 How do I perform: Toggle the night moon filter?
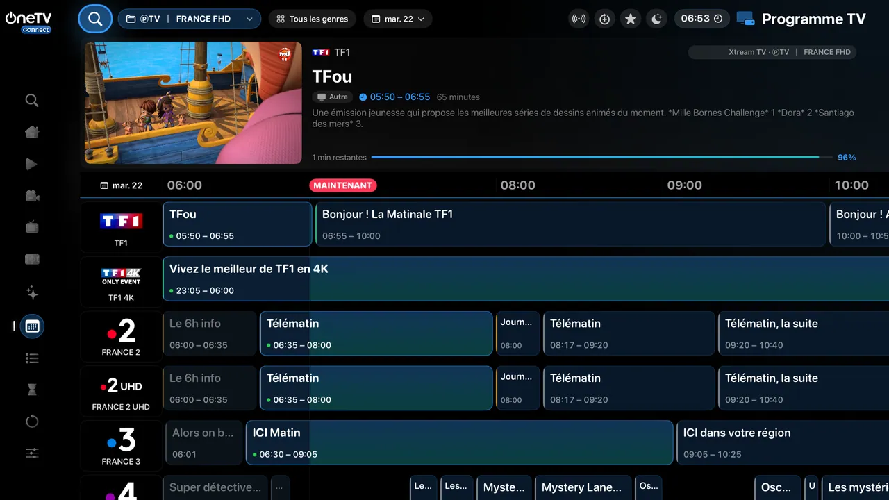click(656, 19)
